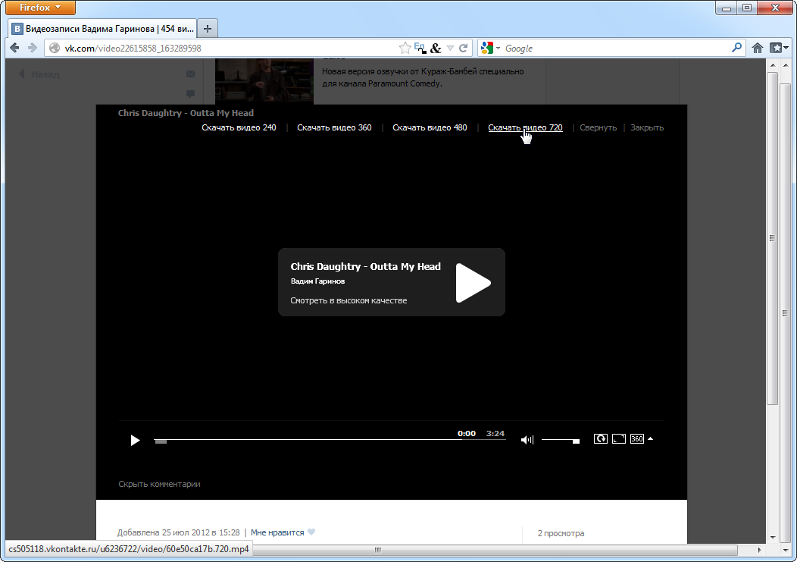Open the address bar history dropdown arrow
Image resolution: width=797 pixels, height=562 pixels.
450,49
